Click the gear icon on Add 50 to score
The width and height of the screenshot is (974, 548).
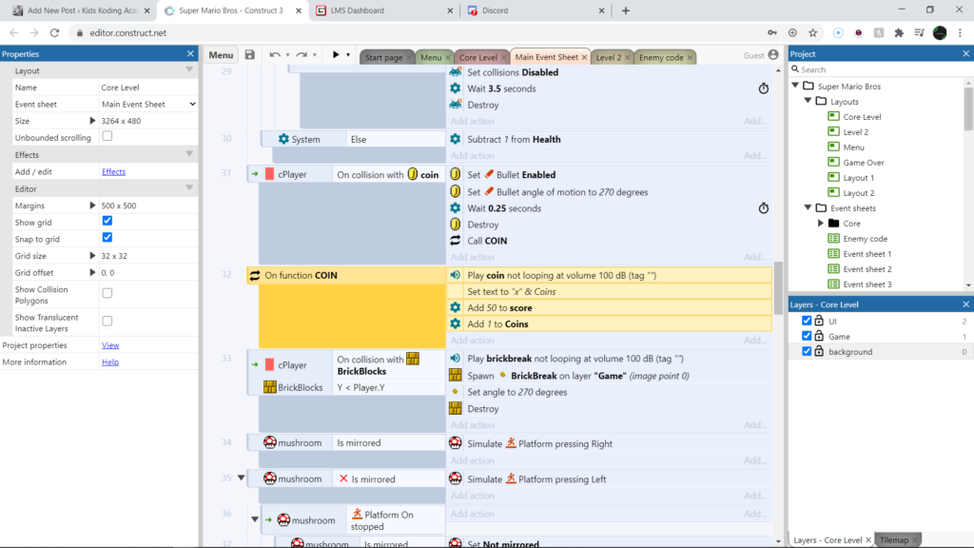tap(456, 307)
